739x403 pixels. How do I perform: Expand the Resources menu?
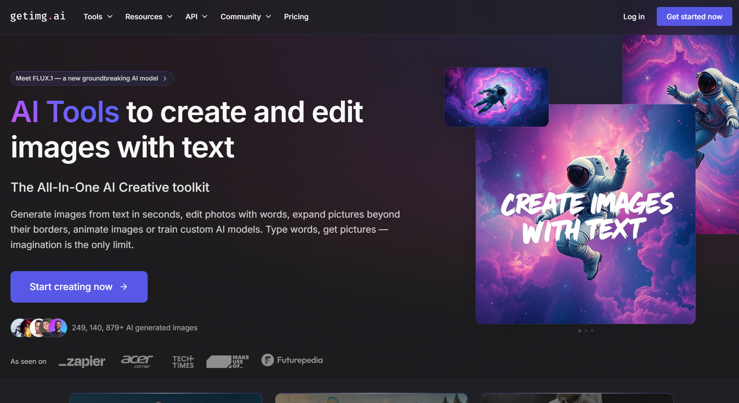(x=149, y=17)
